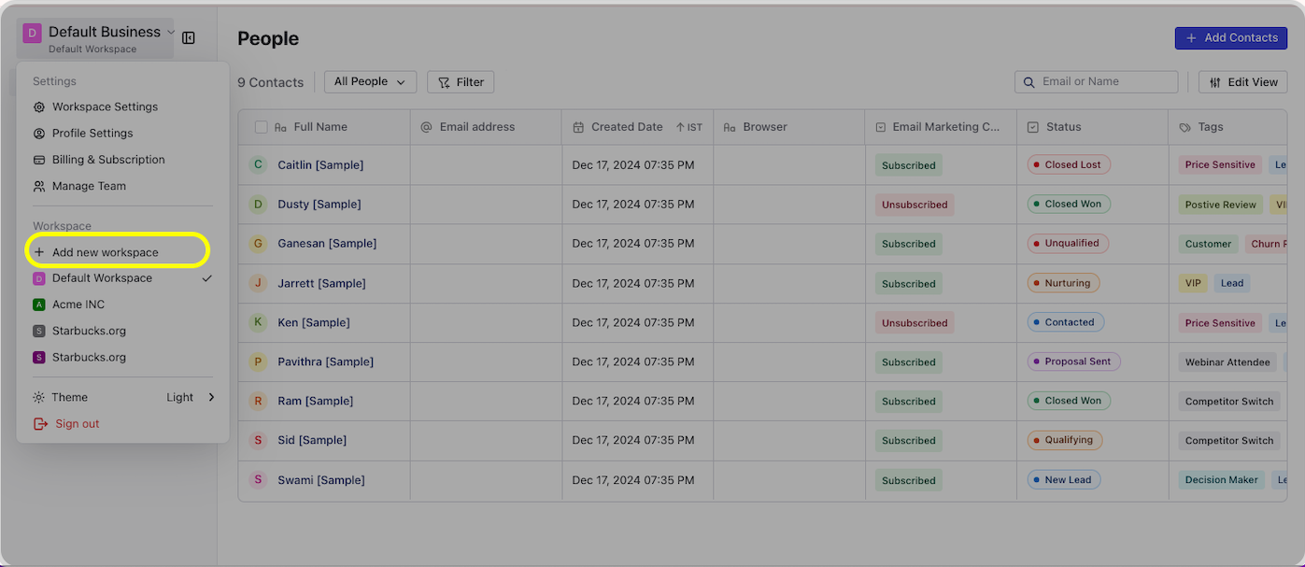Click the Workspace Settings gear icon
Image resolution: width=1305 pixels, height=567 pixels.
(x=39, y=107)
